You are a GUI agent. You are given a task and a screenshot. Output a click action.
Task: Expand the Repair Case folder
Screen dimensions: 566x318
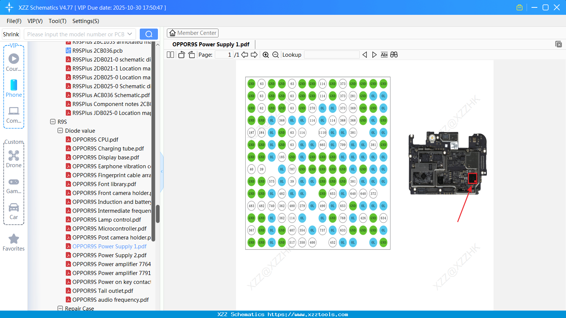60,308
